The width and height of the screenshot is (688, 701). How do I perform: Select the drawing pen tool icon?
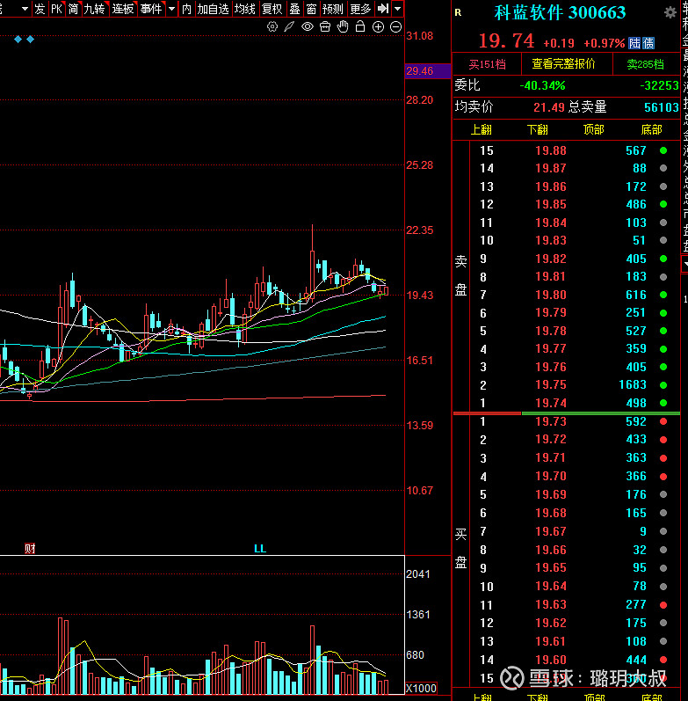[289, 26]
